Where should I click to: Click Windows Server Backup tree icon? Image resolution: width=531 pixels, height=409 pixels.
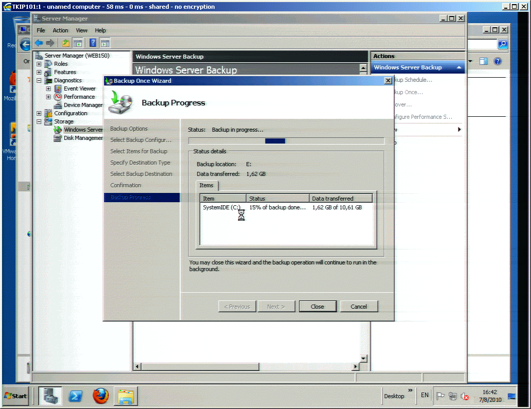point(58,130)
